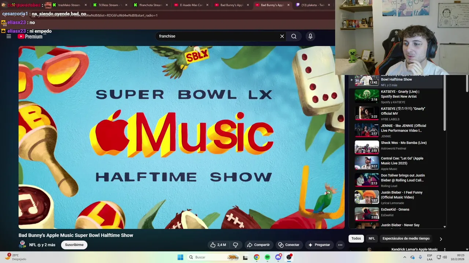Screen dimensions: 469x263
Task: Close the El Asado Mas Car tab
Action: (207, 5)
